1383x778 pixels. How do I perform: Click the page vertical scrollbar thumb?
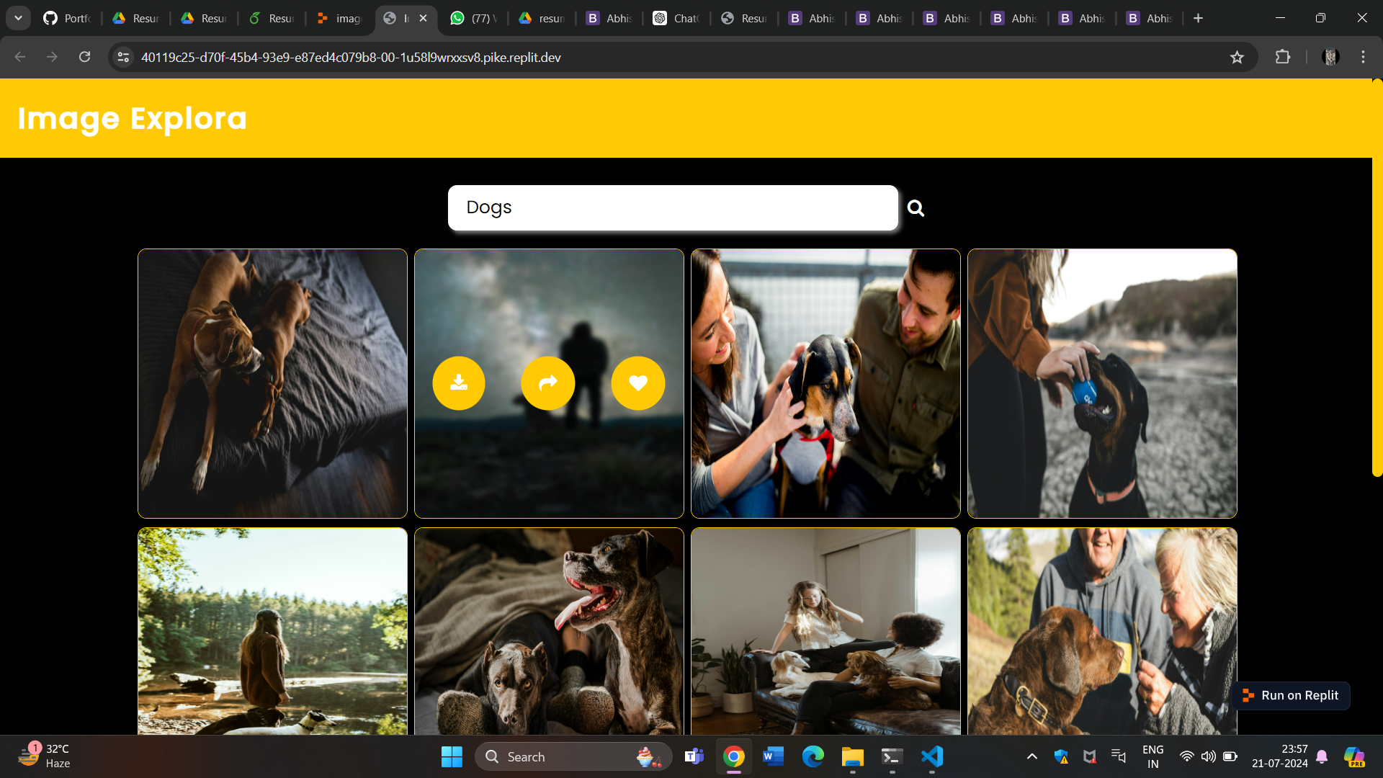click(1377, 277)
